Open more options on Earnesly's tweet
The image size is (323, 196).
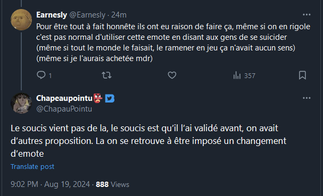point(307,14)
